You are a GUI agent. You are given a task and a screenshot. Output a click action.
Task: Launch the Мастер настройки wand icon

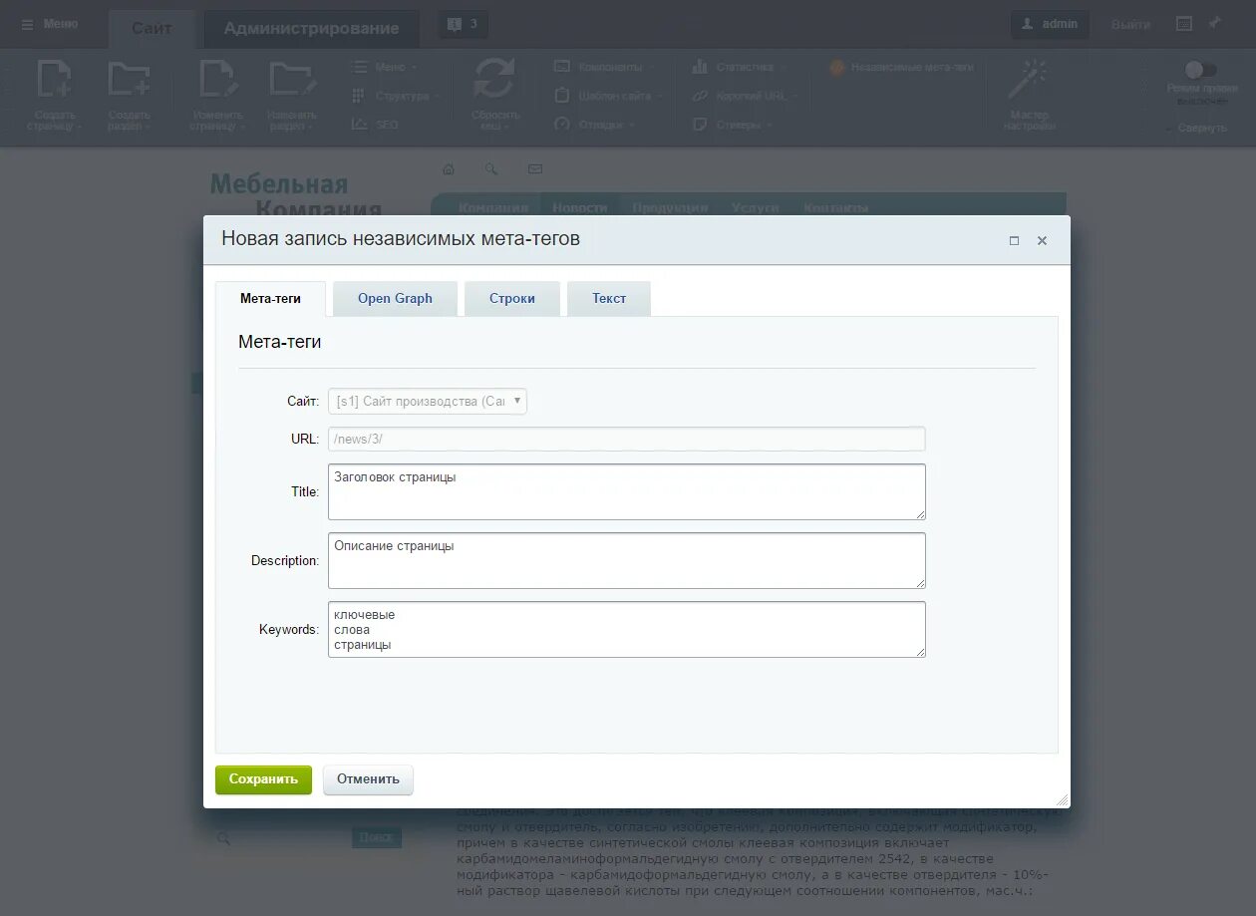[1030, 80]
